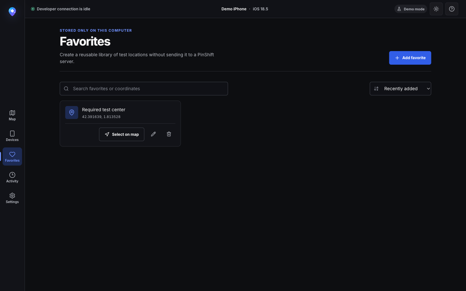Delete the Required test center favorite
Screen dimensions: 466x291
[169, 134]
